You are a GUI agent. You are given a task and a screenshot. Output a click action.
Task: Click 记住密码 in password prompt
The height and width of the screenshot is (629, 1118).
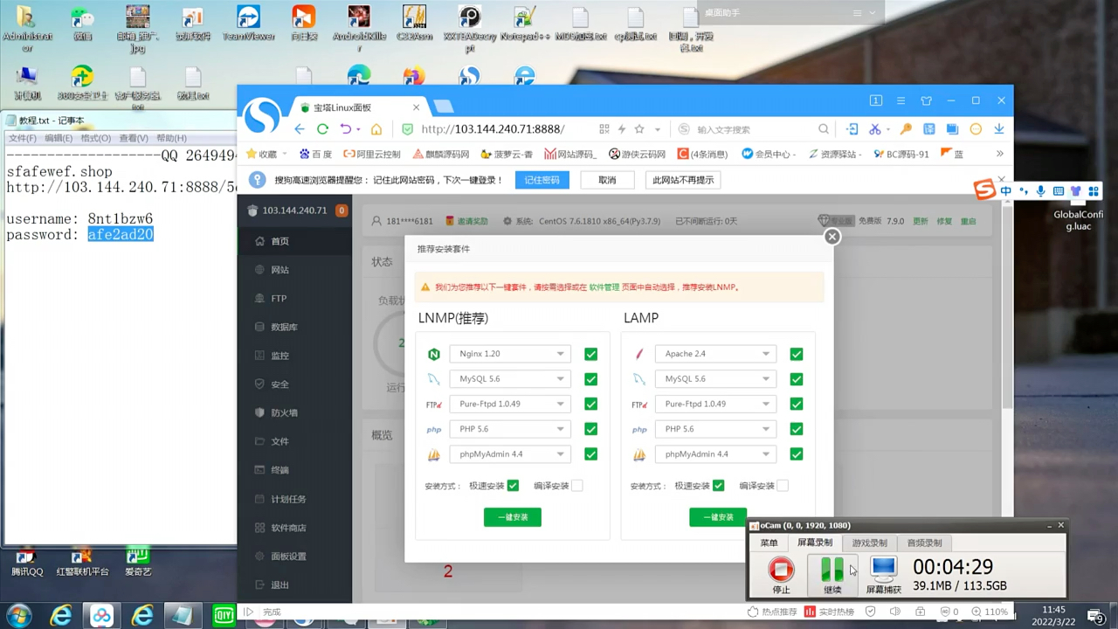tap(542, 180)
